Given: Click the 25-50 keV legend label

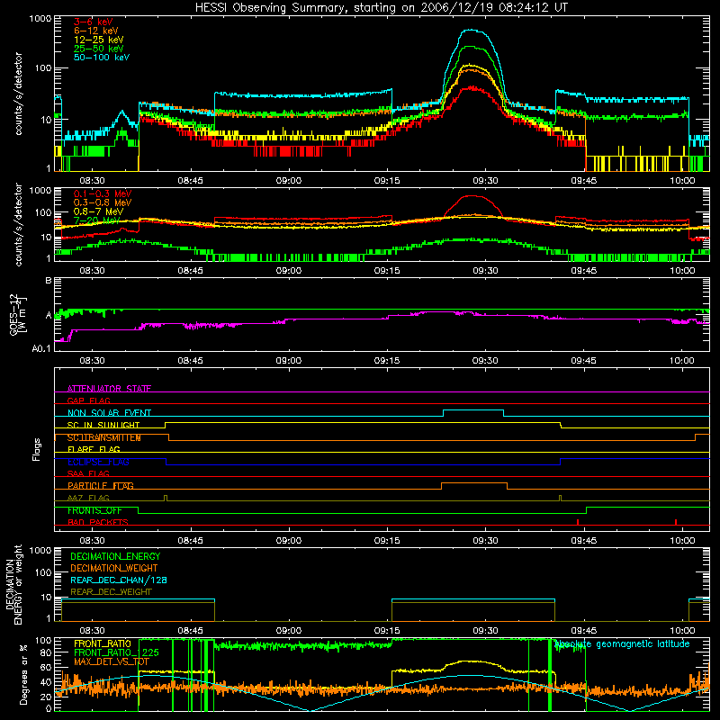Looking at the screenshot, I should (x=99, y=49).
